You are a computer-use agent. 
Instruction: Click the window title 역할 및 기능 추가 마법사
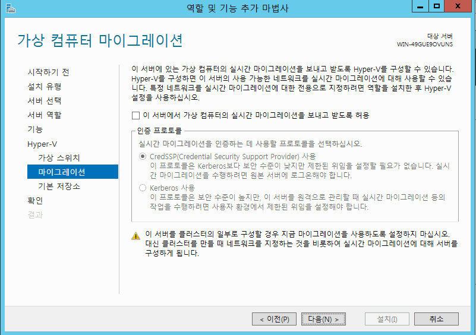[237, 8]
